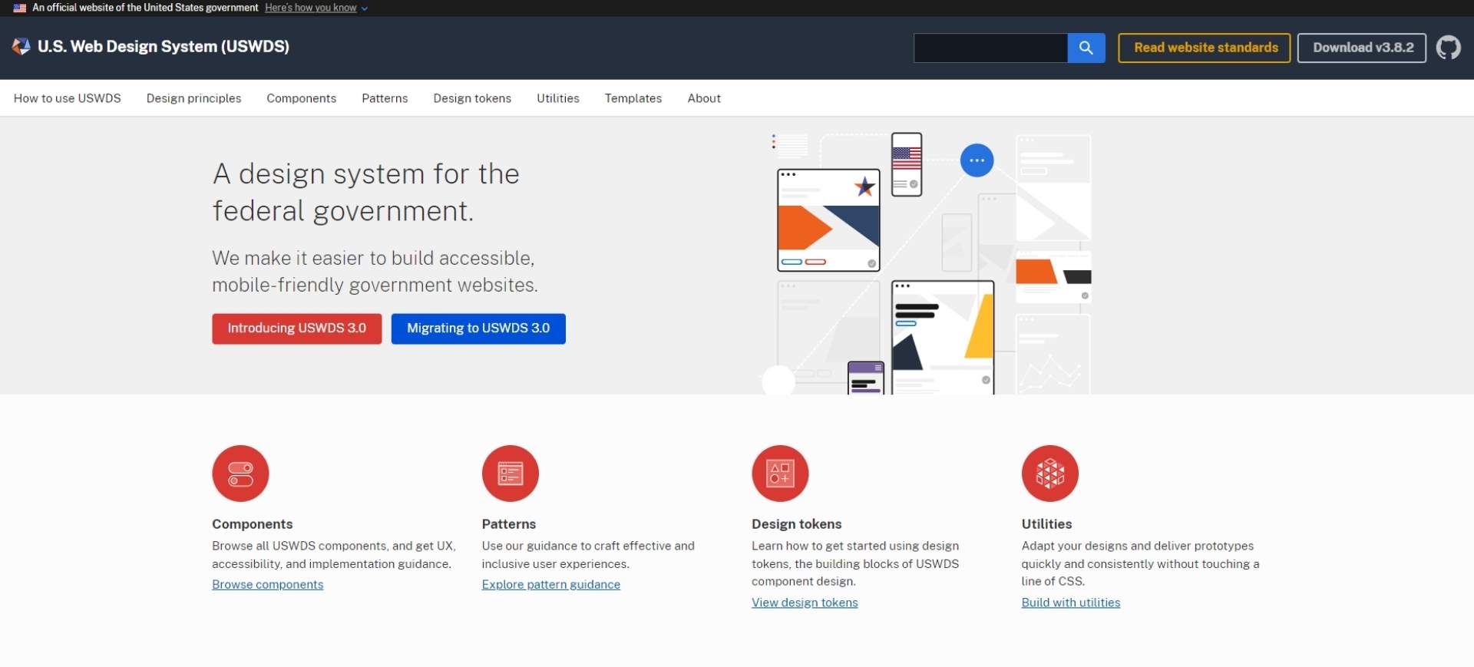Click the magnifying glass search button
Image resolution: width=1474 pixels, height=667 pixels.
(x=1086, y=48)
